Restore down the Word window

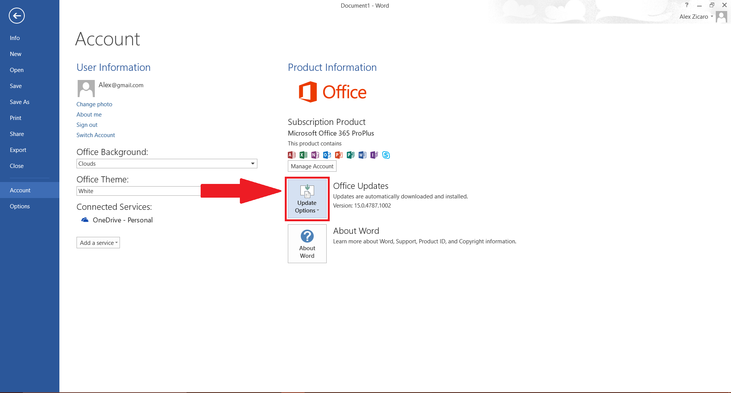point(712,5)
